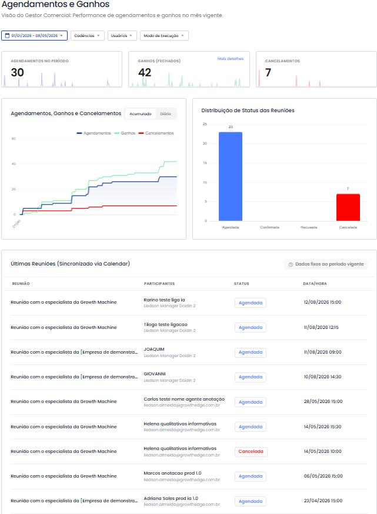The width and height of the screenshot is (377, 514).
Task: Select participant GIOVANNI
Action: [155, 374]
